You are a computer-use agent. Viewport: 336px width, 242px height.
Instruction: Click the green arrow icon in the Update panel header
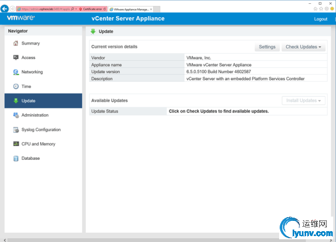click(93, 31)
